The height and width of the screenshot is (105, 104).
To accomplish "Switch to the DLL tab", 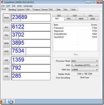I will 67,9.
